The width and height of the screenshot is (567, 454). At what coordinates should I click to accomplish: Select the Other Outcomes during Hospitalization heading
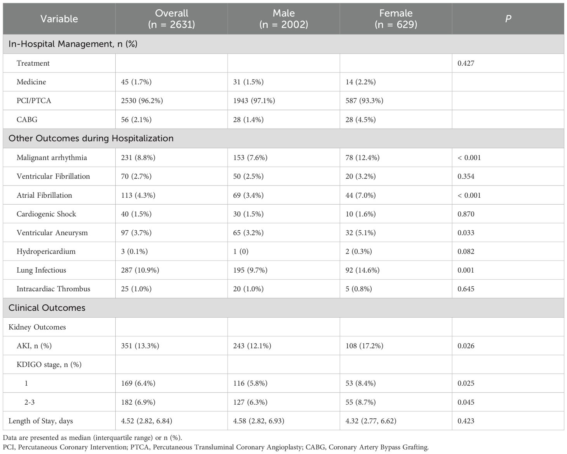click(x=91, y=138)
